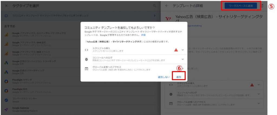
Task: Select the Google Optimize tag
Action: point(81,109)
